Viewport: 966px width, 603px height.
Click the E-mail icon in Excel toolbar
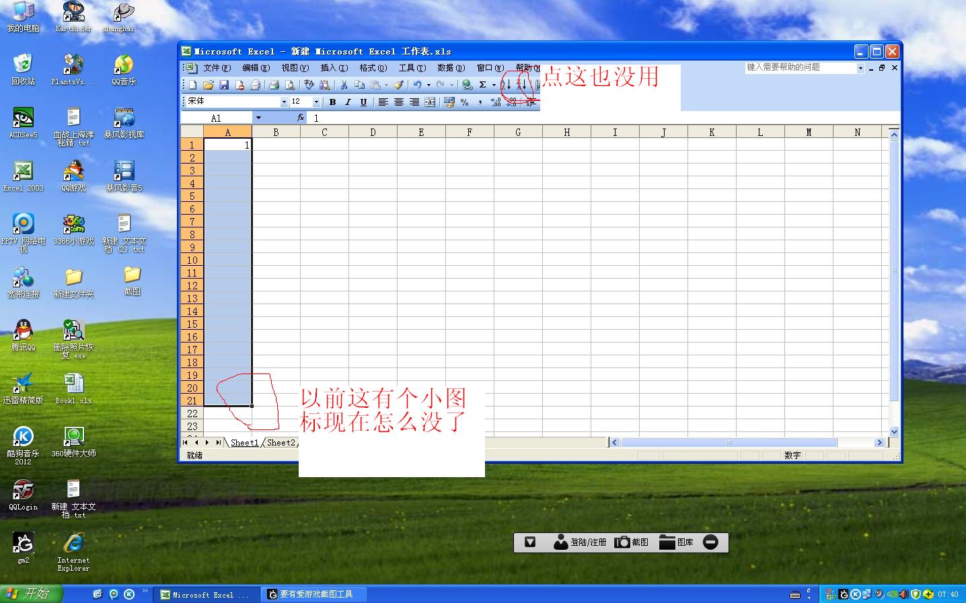click(x=255, y=85)
